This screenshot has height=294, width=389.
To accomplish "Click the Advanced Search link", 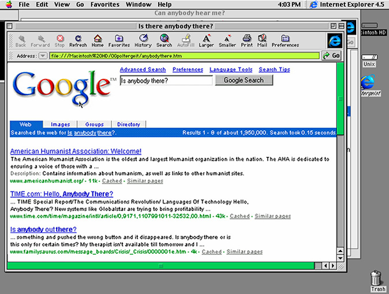I will pyautogui.click(x=143, y=70).
